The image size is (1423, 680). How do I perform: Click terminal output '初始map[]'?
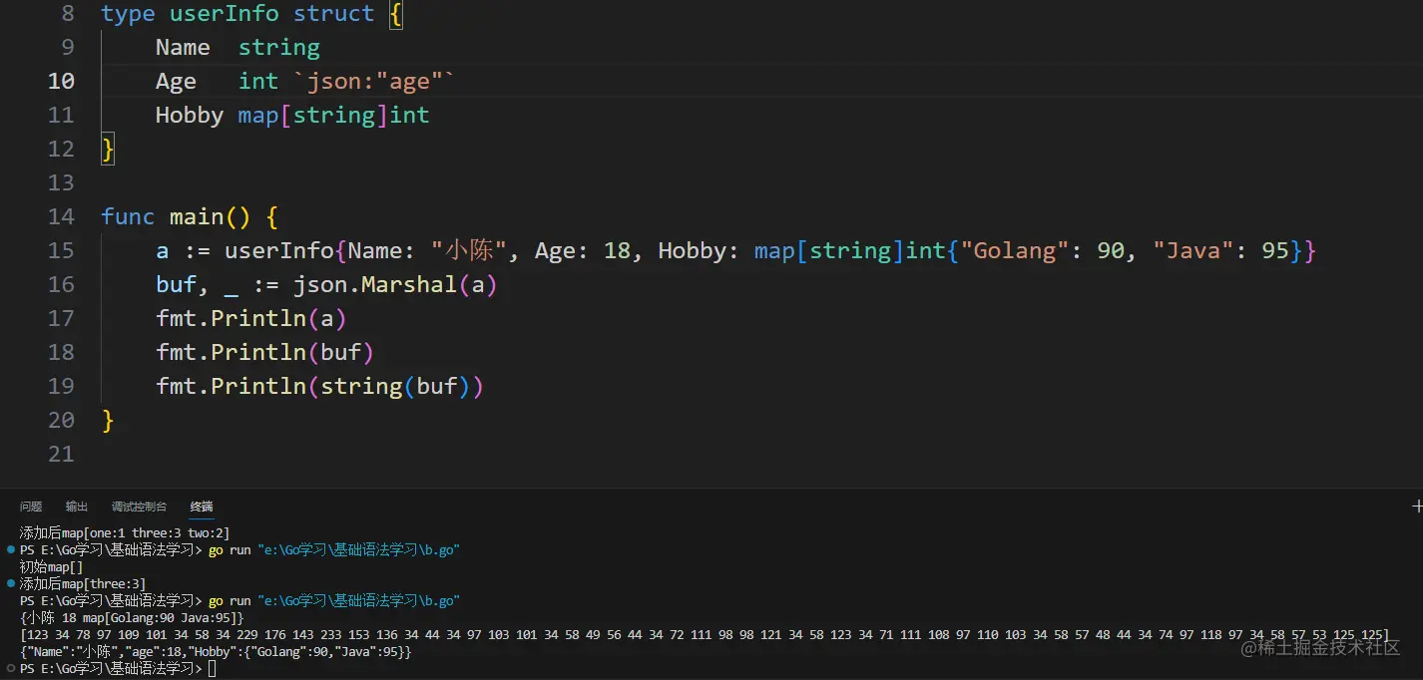click(x=51, y=567)
